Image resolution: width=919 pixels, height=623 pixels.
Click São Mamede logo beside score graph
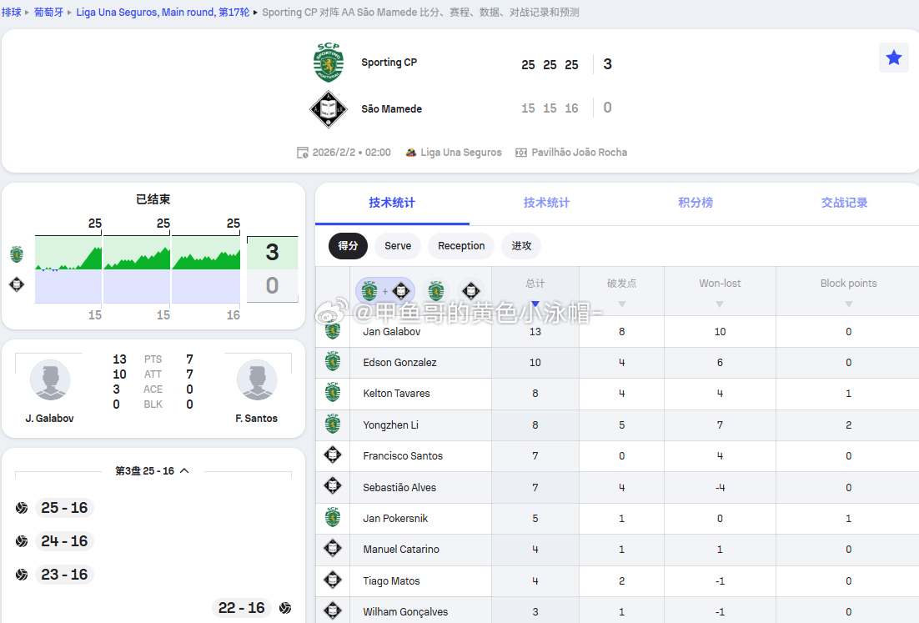pos(17,285)
